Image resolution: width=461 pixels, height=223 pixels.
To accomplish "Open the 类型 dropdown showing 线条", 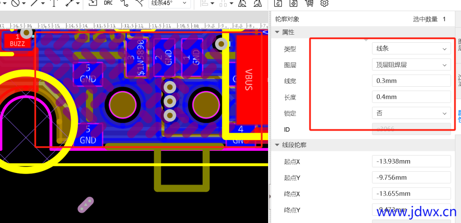I will pos(411,49).
